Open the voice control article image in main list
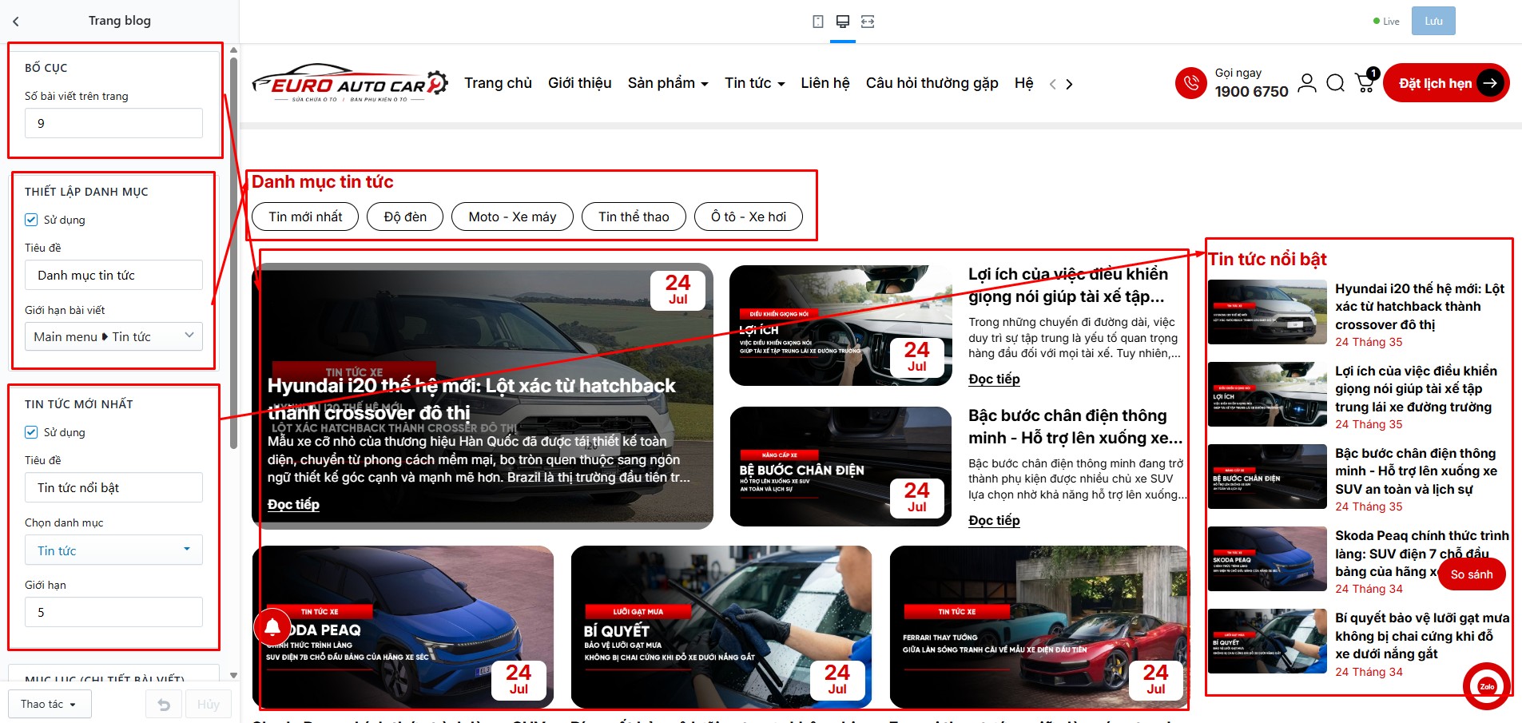This screenshot has width=1522, height=723. point(840,325)
